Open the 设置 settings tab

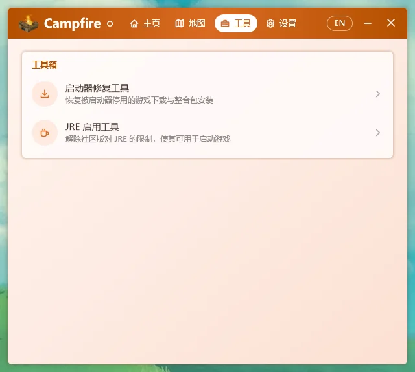pos(281,23)
